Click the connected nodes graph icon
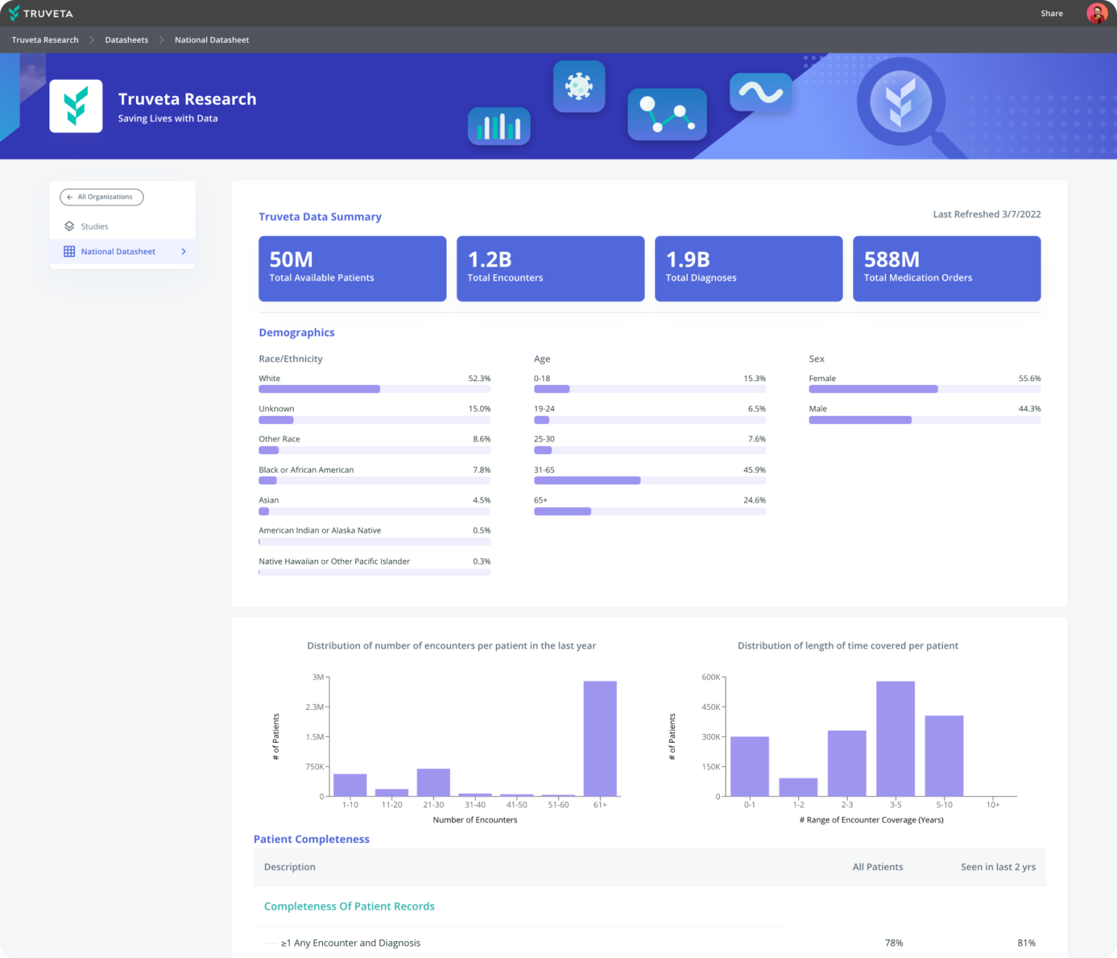The width and height of the screenshot is (1117, 958). [667, 115]
